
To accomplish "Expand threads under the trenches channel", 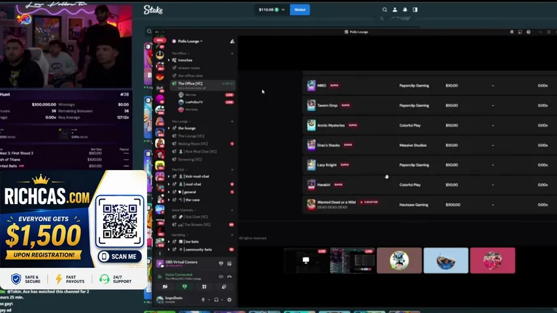I will 168,61.
